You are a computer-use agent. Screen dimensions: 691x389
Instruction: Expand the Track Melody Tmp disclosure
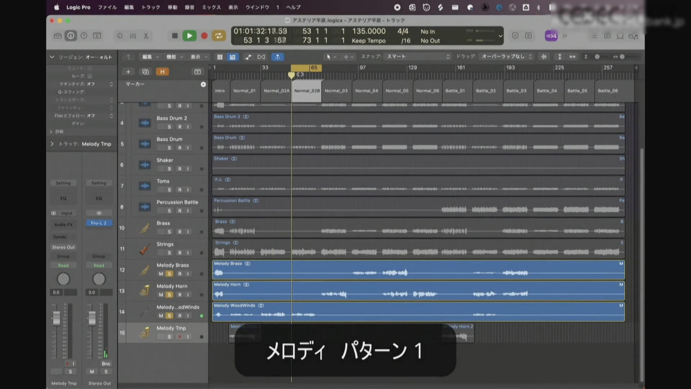[x=52, y=144]
